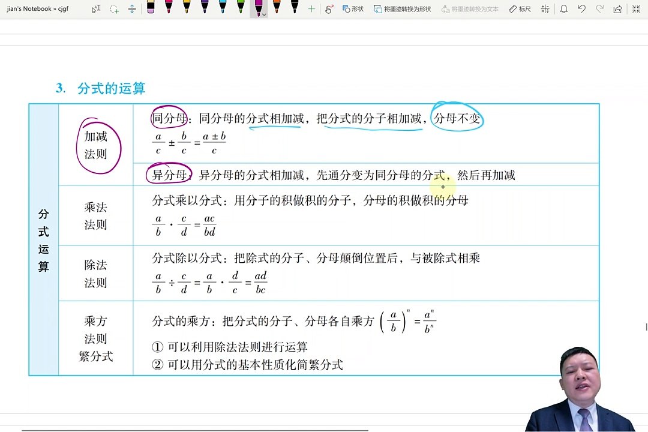Activate the lasso select tool
Image resolution: width=648 pixels, height=432 pixels.
(x=114, y=8)
